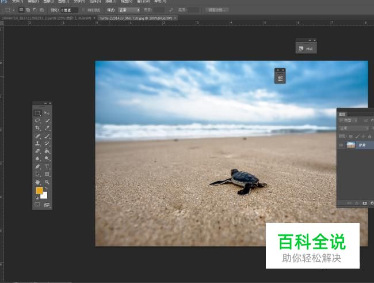Select the Crop tool
Screen dimensions: 374x283
38,128
